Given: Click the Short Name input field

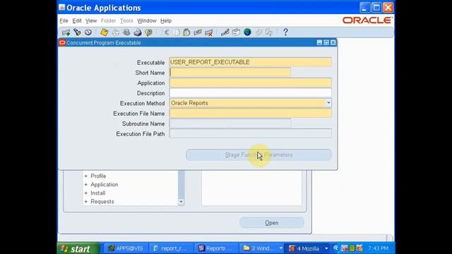Looking at the screenshot, I should coord(230,73).
